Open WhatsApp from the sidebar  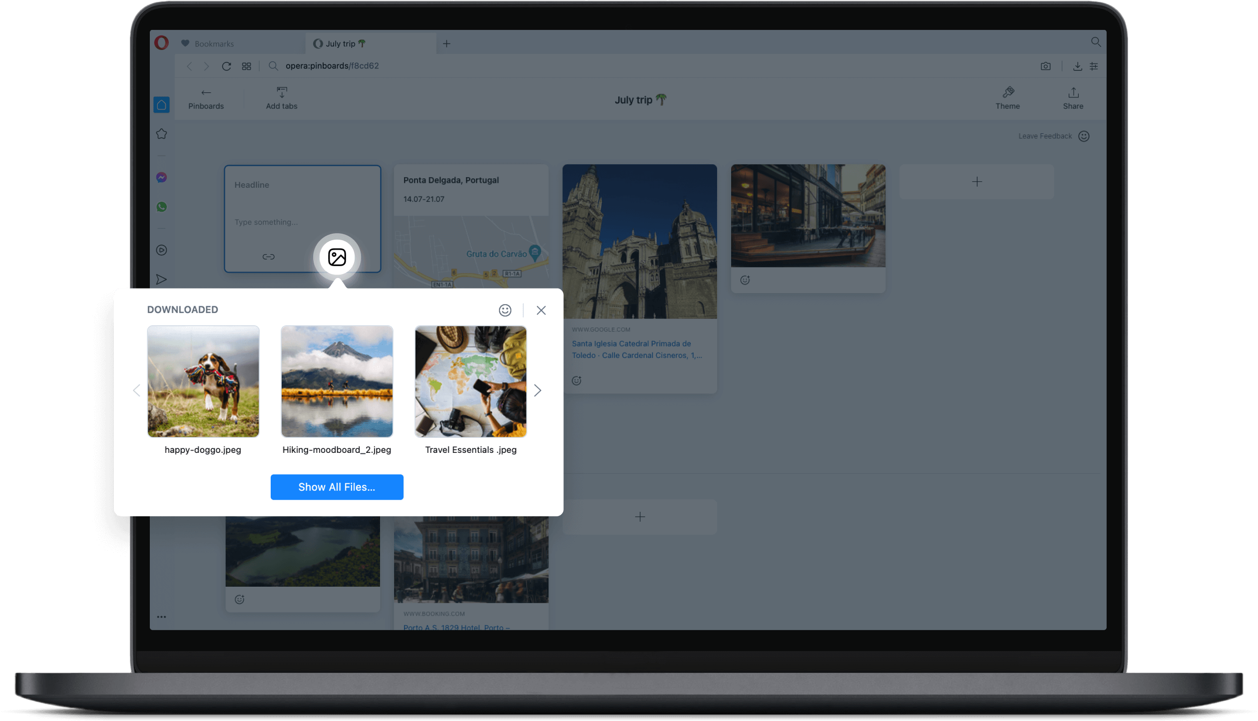coord(161,207)
